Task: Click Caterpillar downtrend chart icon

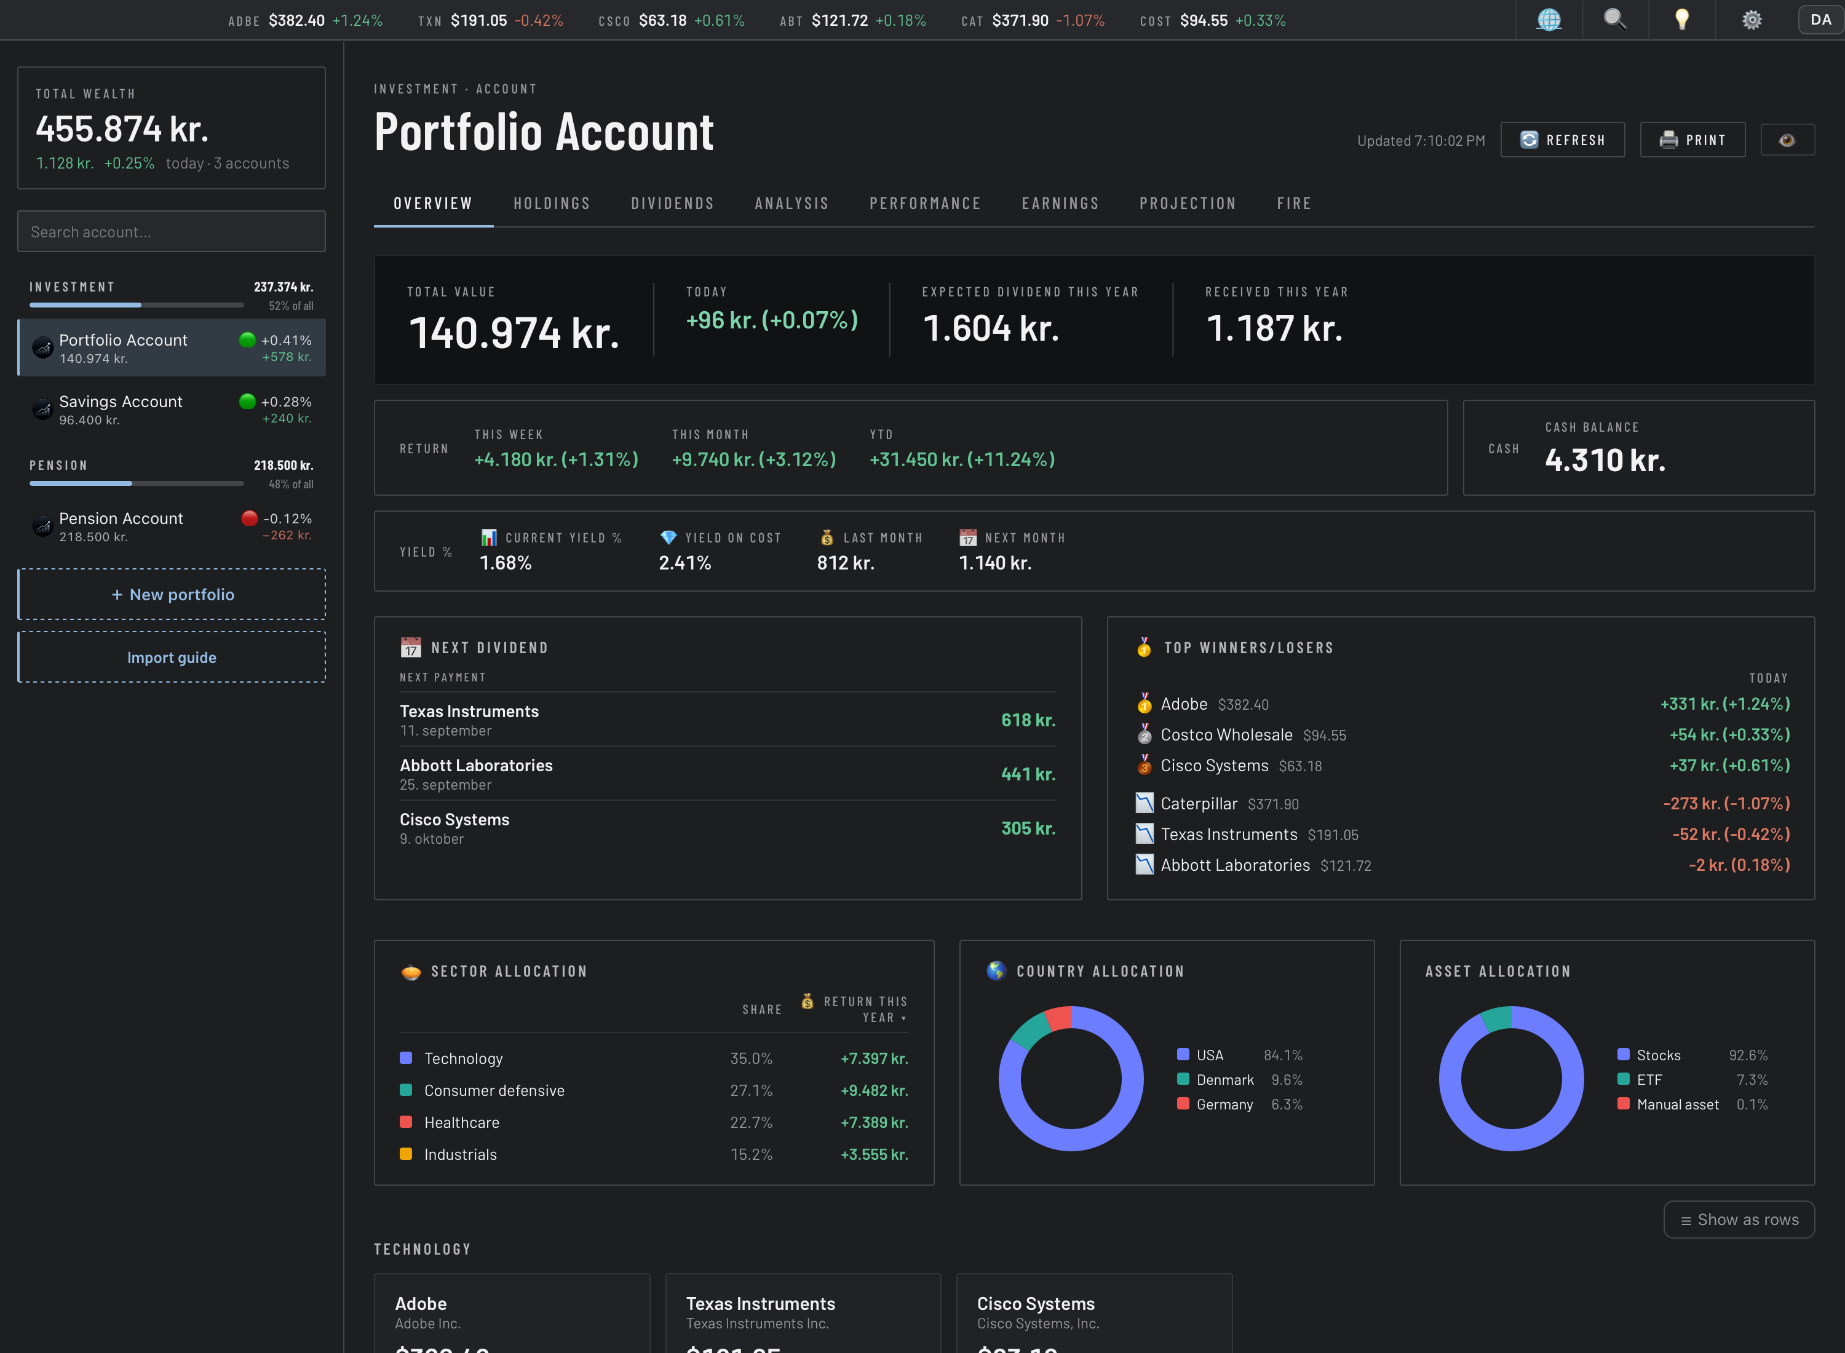Action: (1144, 803)
